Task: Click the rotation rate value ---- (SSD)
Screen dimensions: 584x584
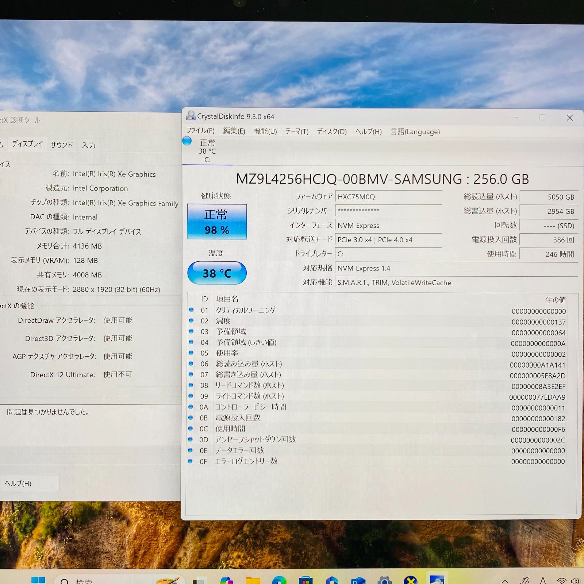Action: point(549,226)
